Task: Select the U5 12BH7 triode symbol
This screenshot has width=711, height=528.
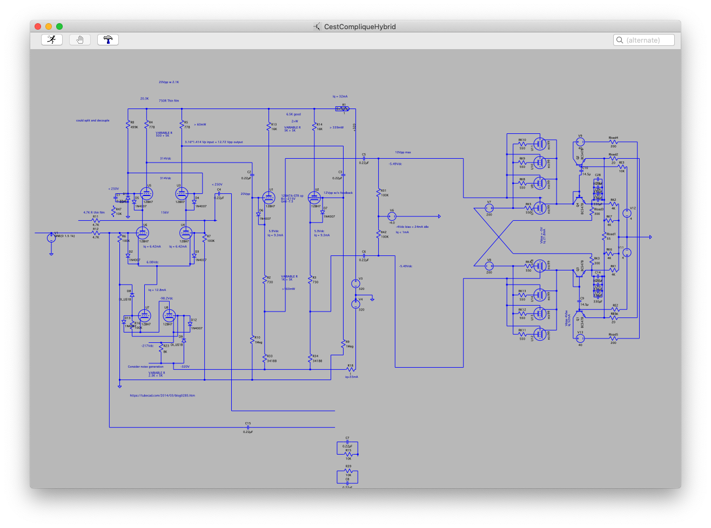Action: (x=146, y=193)
